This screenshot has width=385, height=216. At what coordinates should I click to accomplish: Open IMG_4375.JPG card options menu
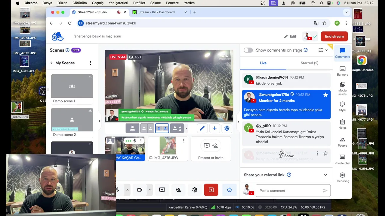[183, 141]
